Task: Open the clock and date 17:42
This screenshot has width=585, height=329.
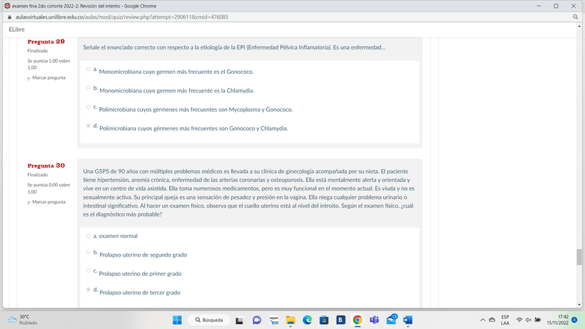Action: 558,320
